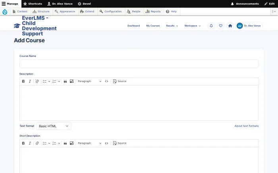Click block quote icon in Description toolbar

point(65,81)
